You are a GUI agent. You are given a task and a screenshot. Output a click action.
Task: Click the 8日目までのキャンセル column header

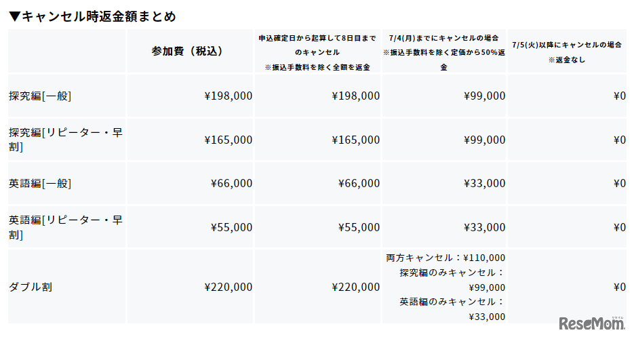(x=317, y=52)
